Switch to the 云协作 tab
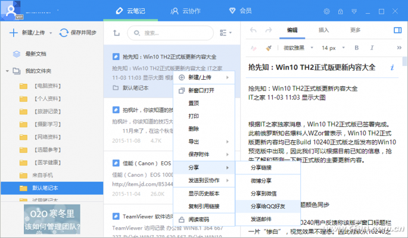The width and height of the screenshot is (408, 238). click(185, 11)
